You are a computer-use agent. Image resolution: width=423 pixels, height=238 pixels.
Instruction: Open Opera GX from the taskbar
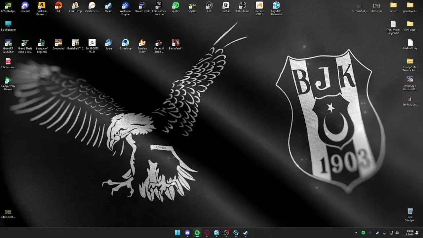[x=207, y=233]
